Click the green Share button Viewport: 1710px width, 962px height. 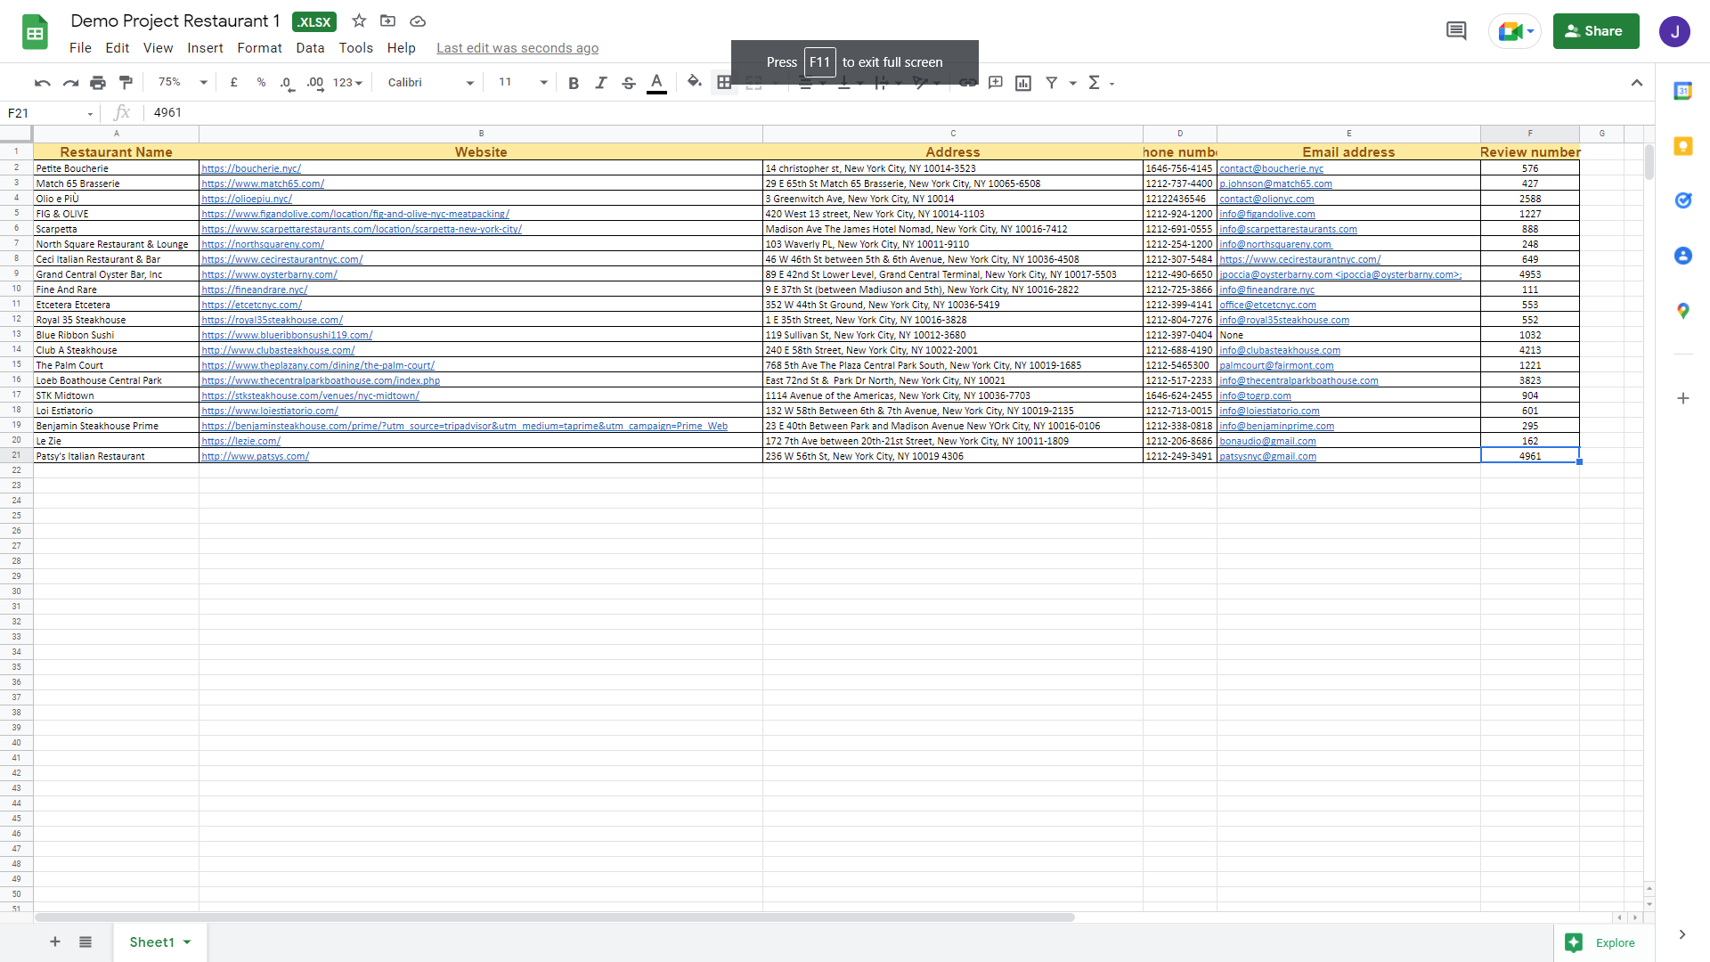tap(1595, 31)
